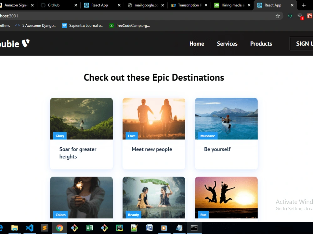Launch PyCharm from the taskbar
313x234 pixels.
tap(119, 228)
